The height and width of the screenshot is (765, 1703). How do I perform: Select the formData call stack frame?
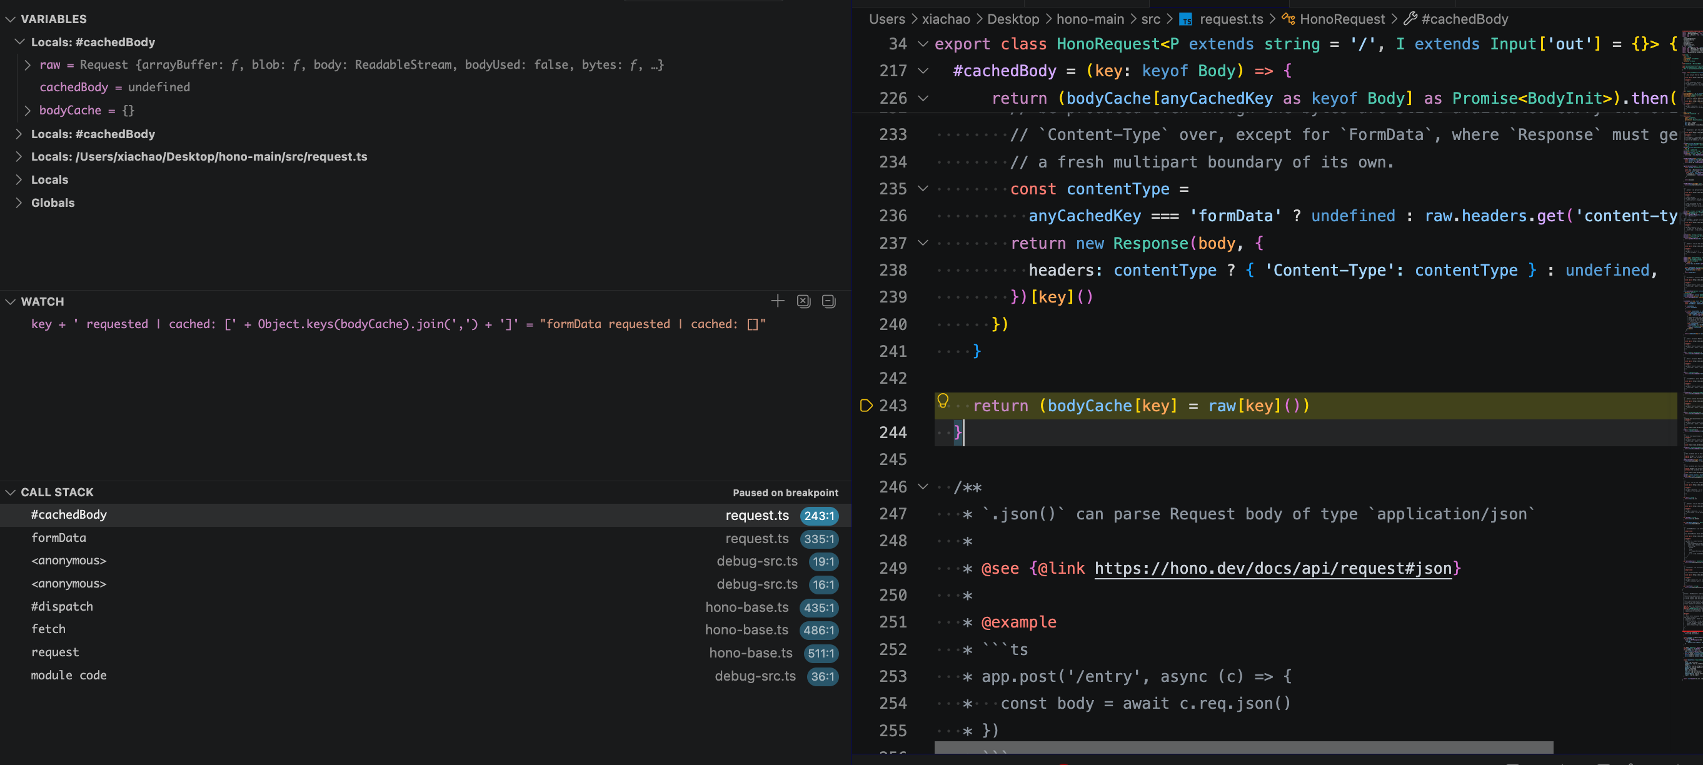tap(425, 538)
